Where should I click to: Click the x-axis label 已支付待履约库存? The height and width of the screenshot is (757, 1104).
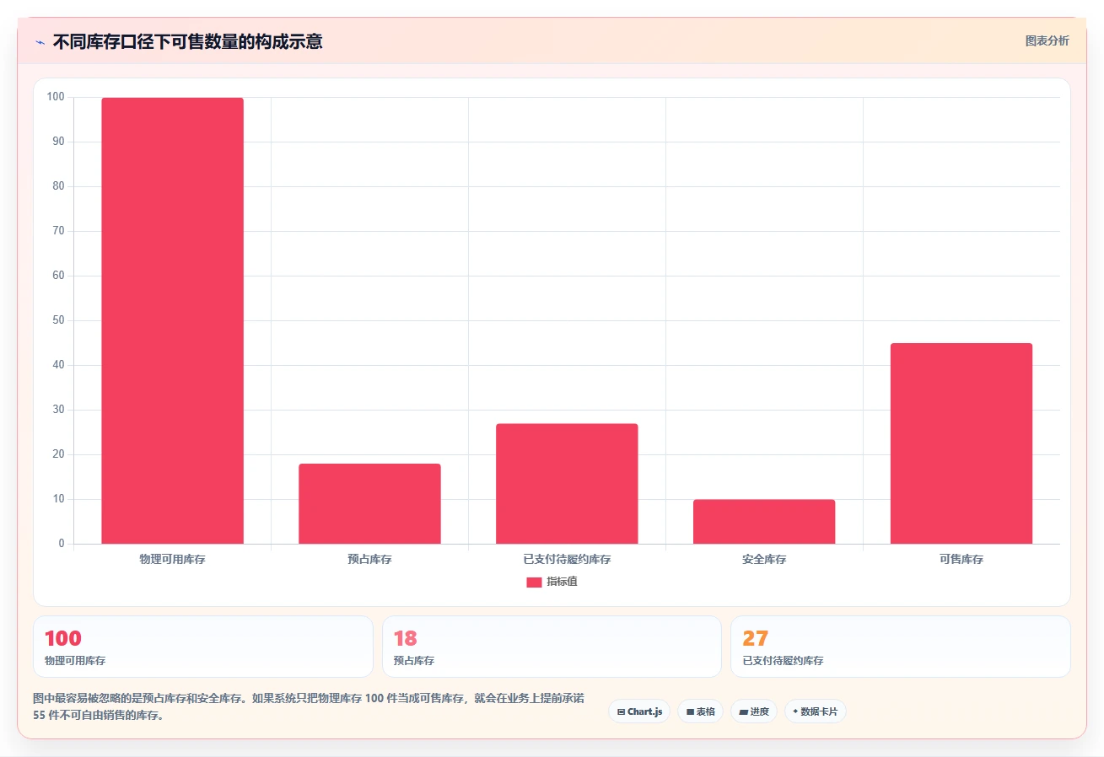click(x=567, y=559)
